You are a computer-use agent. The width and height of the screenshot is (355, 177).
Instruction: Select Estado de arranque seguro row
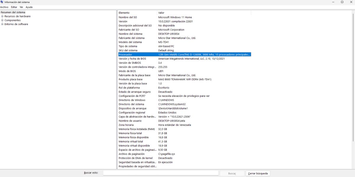184,92
